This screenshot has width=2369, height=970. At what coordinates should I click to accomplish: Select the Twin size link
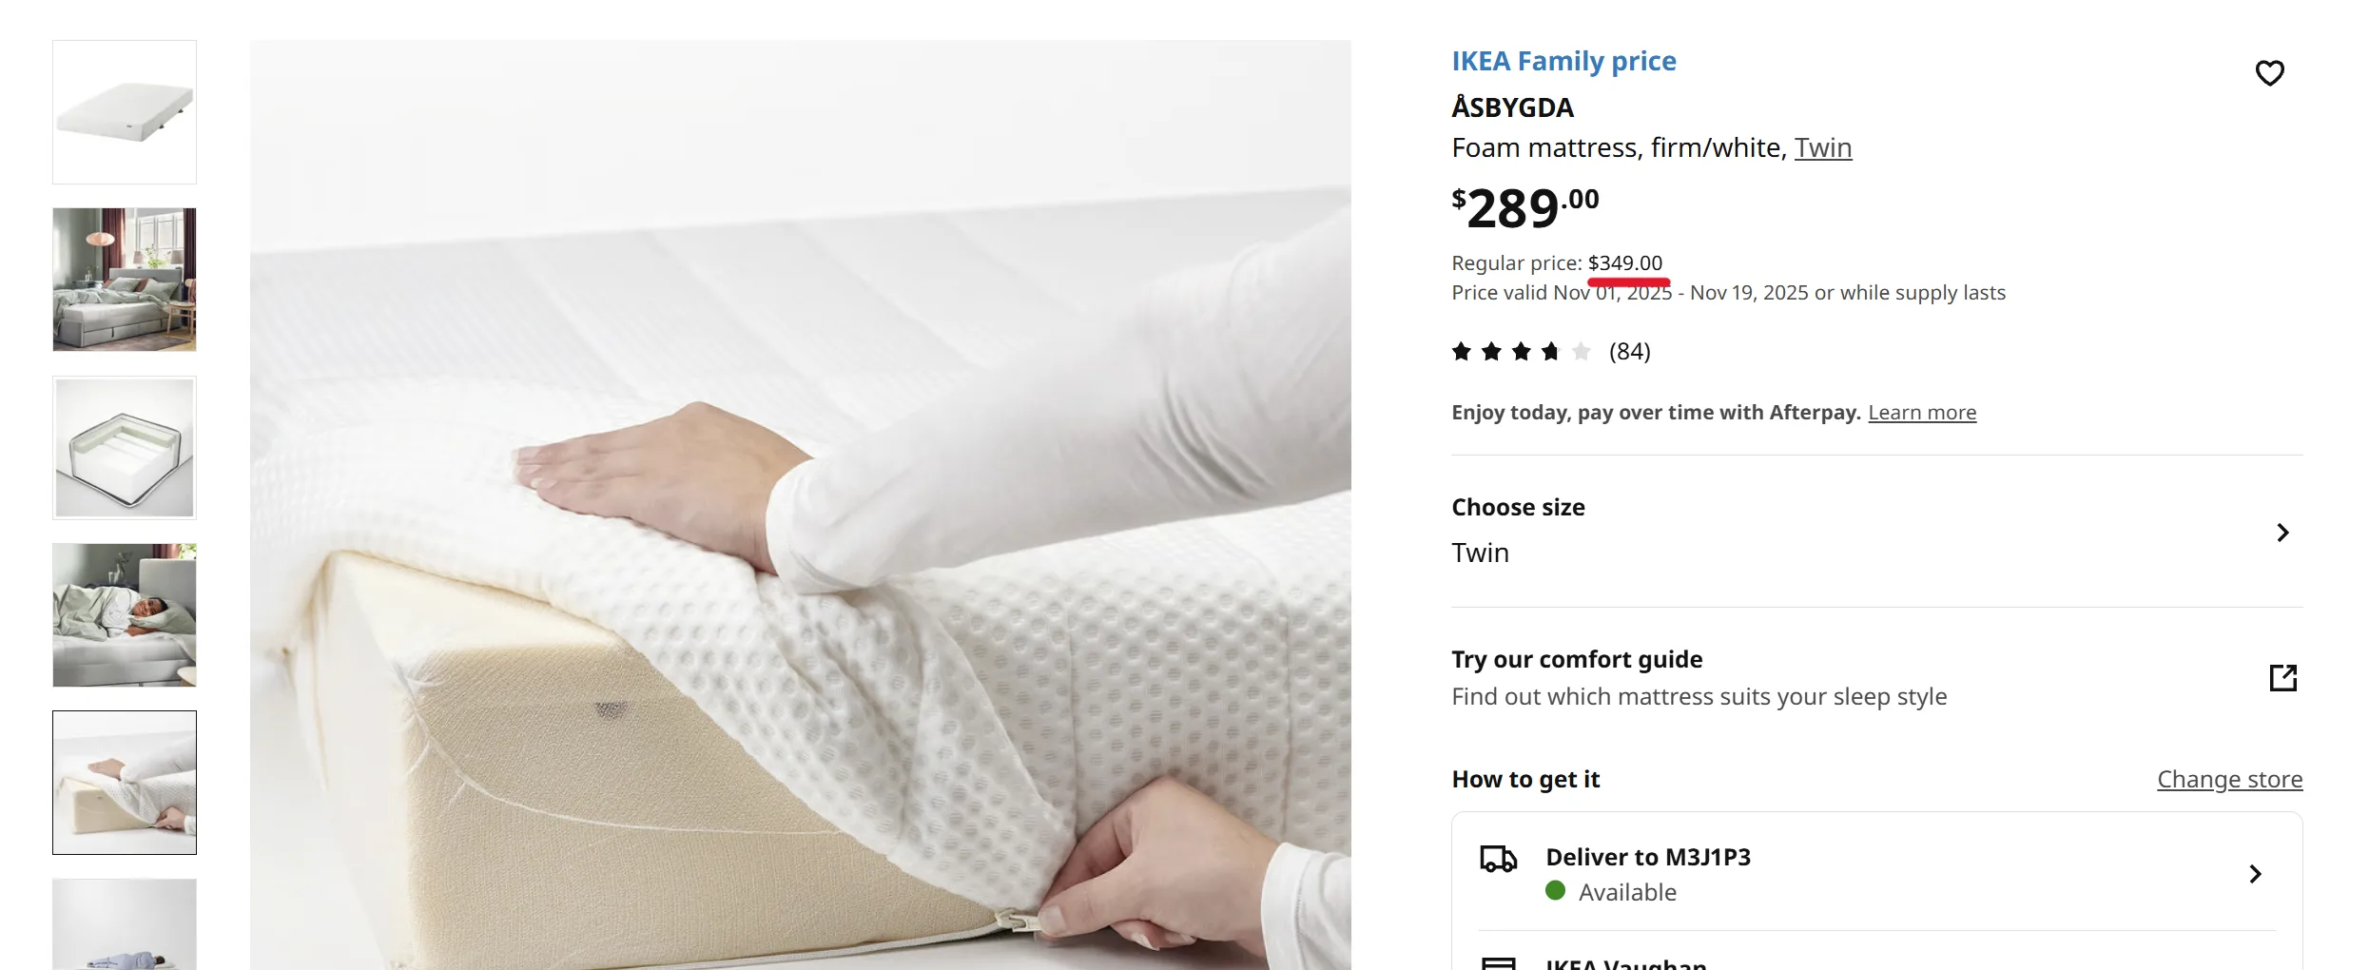pyautogui.click(x=1822, y=147)
